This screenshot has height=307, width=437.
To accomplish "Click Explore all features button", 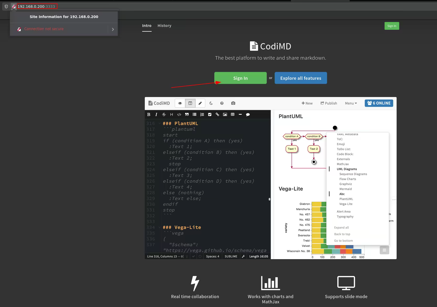I will point(301,78).
